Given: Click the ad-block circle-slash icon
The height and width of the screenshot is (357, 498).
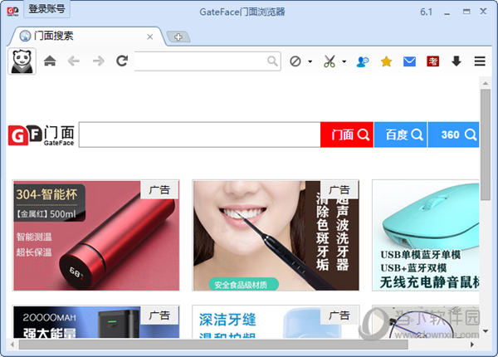Looking at the screenshot, I should (x=295, y=61).
